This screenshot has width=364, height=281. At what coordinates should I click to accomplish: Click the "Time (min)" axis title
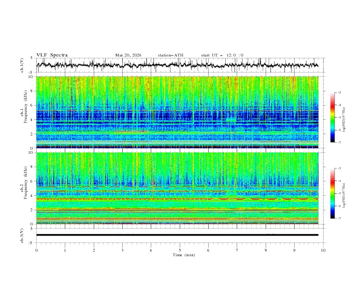click(184, 255)
